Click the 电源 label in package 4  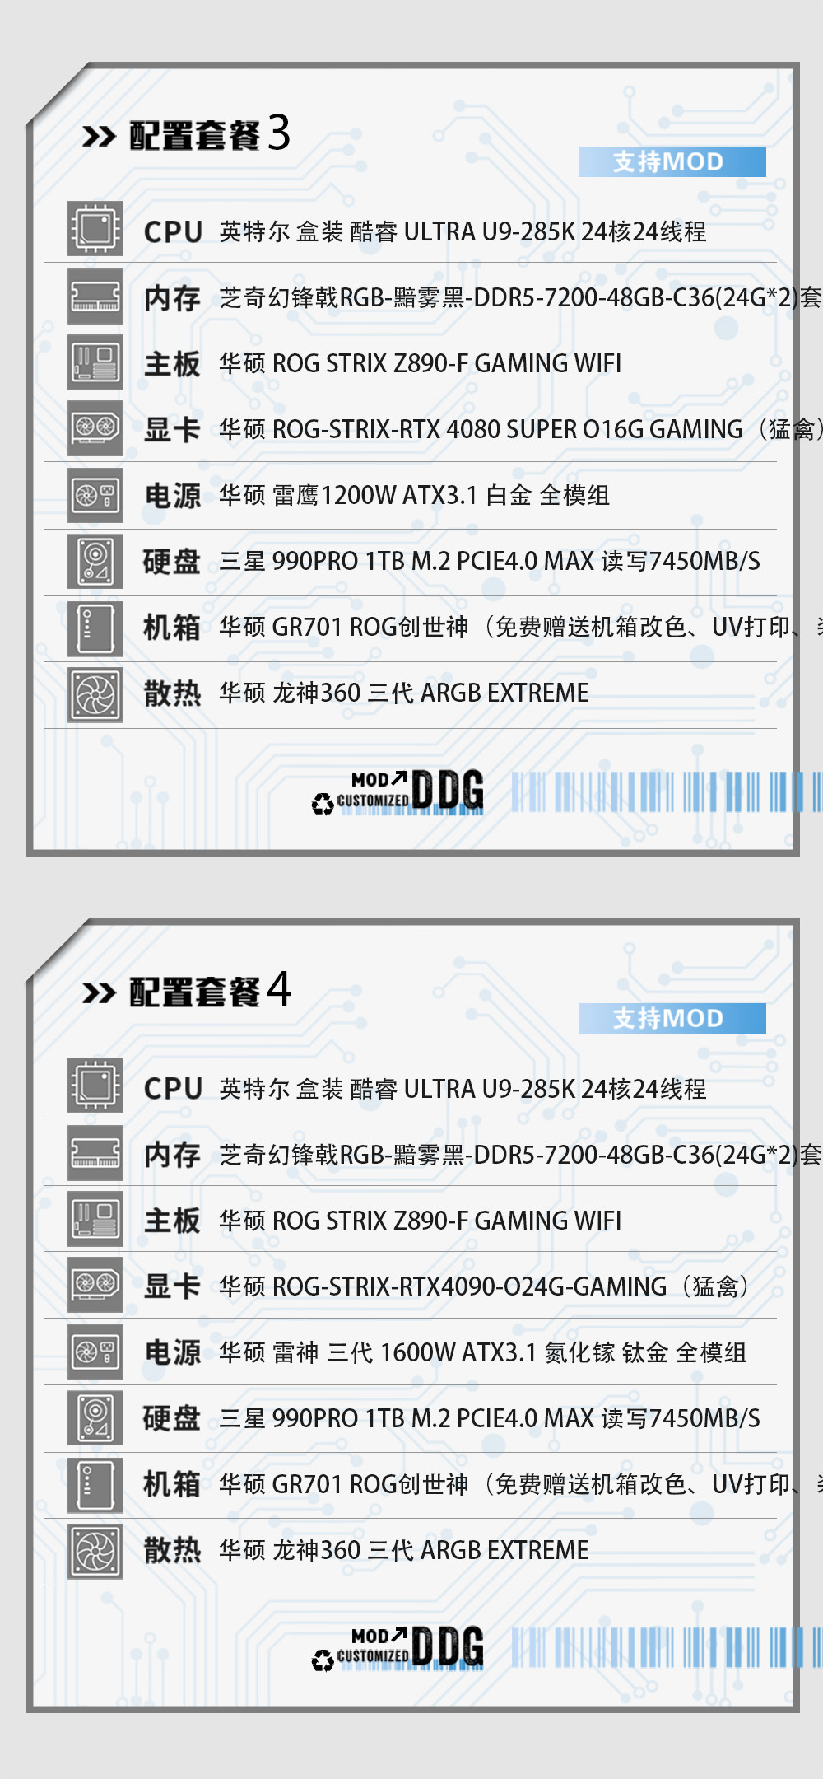tap(172, 1352)
